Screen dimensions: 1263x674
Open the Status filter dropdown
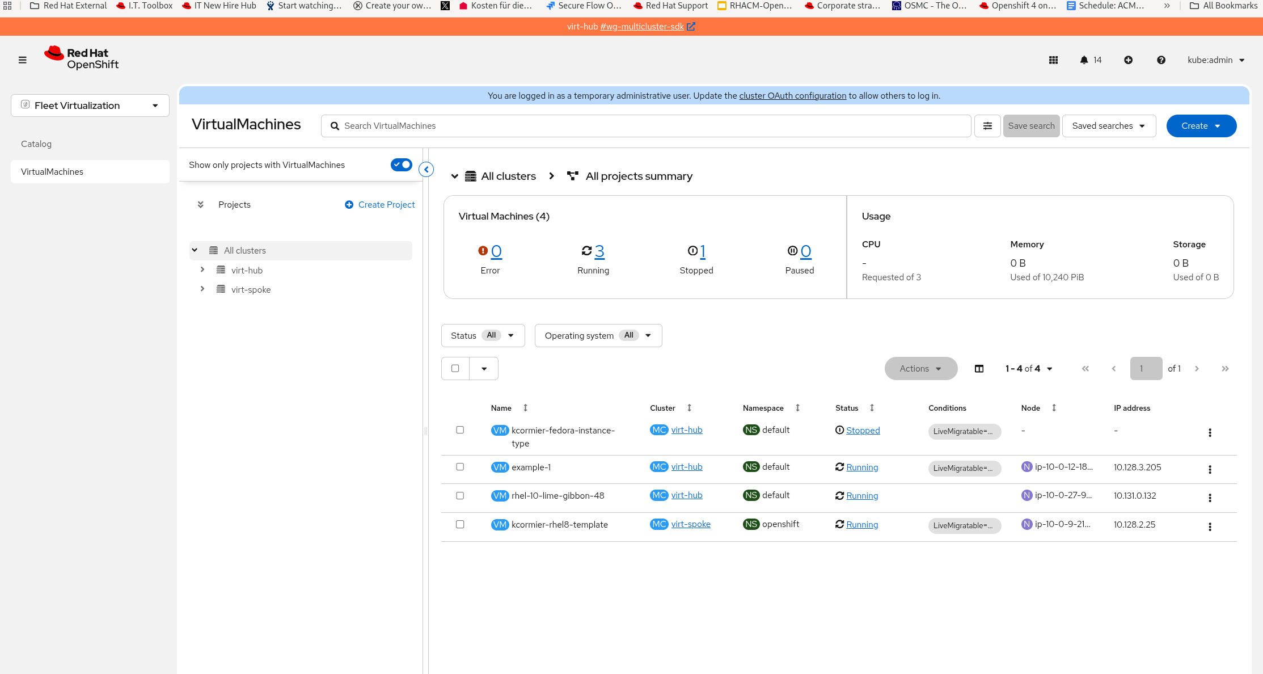coord(483,335)
